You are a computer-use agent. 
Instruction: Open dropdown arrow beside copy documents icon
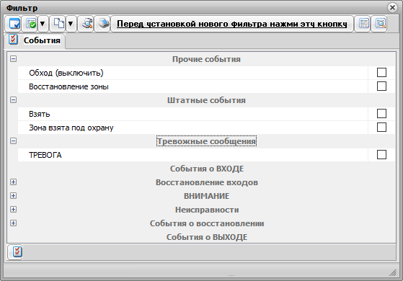(71, 24)
